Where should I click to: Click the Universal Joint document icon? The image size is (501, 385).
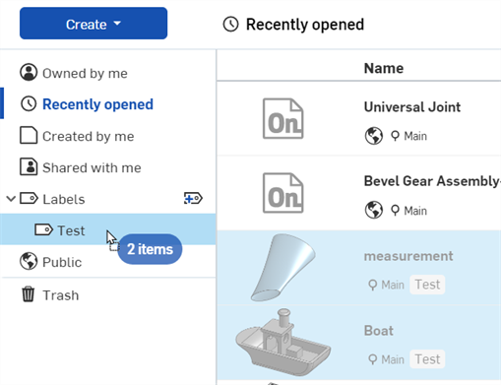(282, 118)
